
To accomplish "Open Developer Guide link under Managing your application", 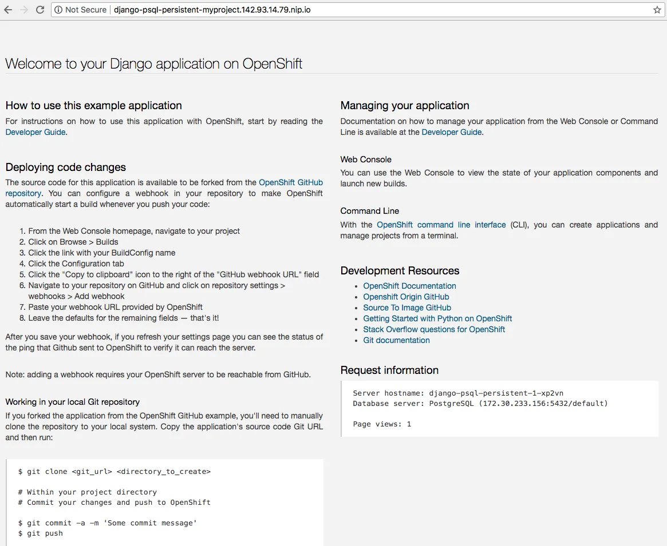I will point(452,132).
